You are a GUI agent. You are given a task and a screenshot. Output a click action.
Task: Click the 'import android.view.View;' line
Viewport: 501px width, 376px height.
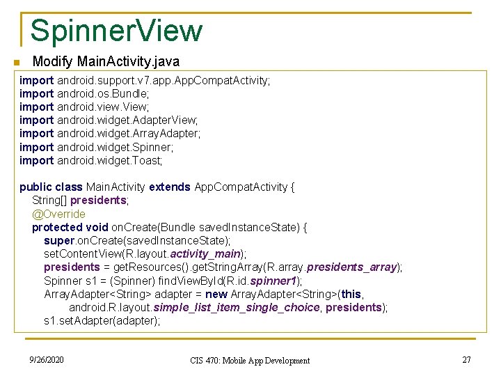(x=84, y=107)
